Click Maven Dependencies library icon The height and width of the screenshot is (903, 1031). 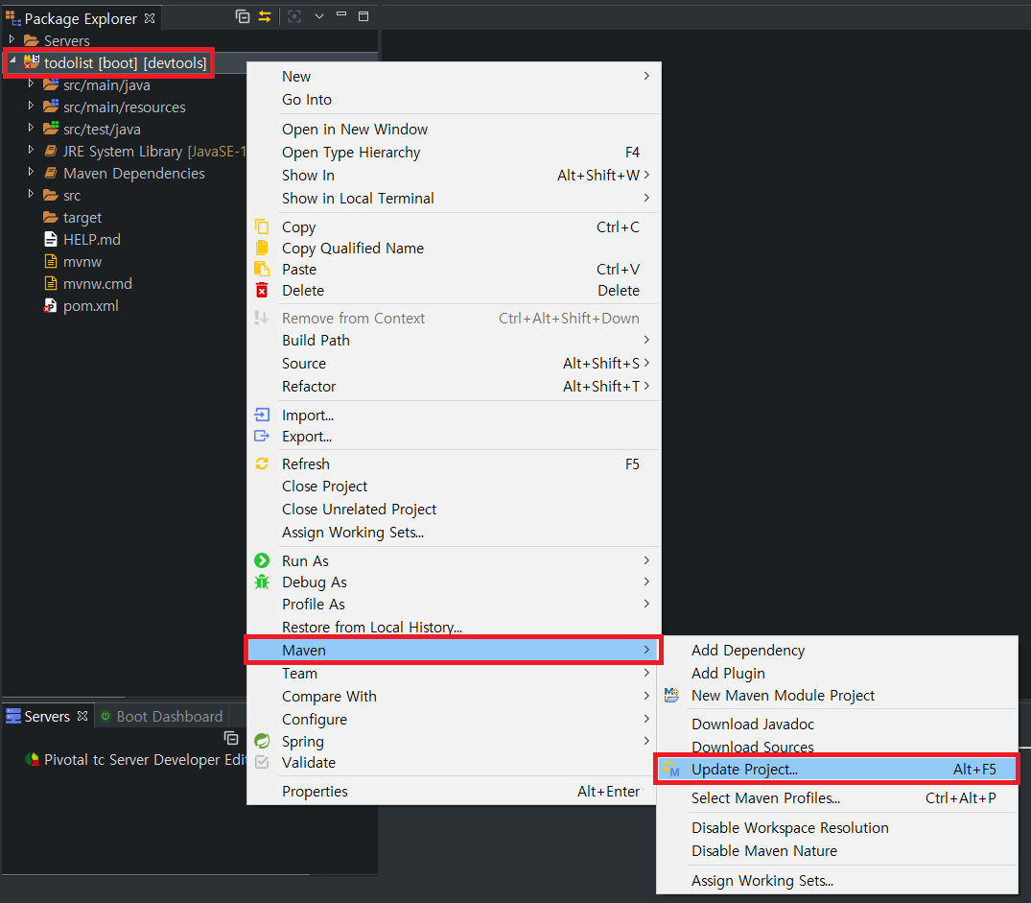[51, 173]
